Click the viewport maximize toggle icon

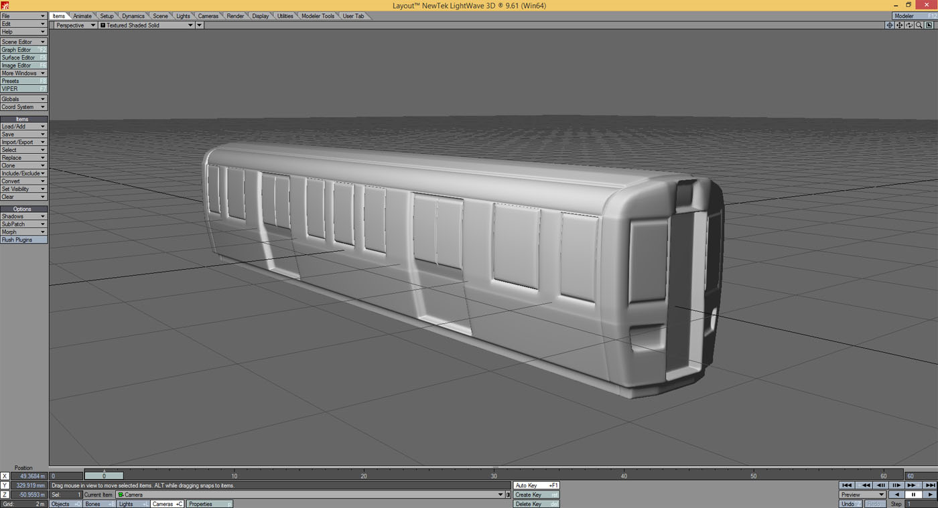click(929, 25)
